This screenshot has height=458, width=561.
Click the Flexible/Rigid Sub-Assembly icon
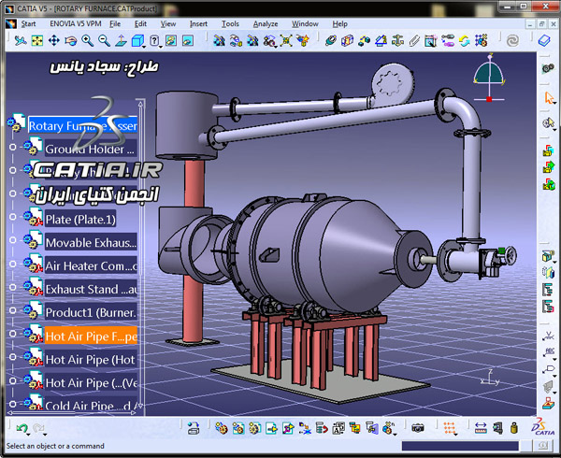point(447,41)
